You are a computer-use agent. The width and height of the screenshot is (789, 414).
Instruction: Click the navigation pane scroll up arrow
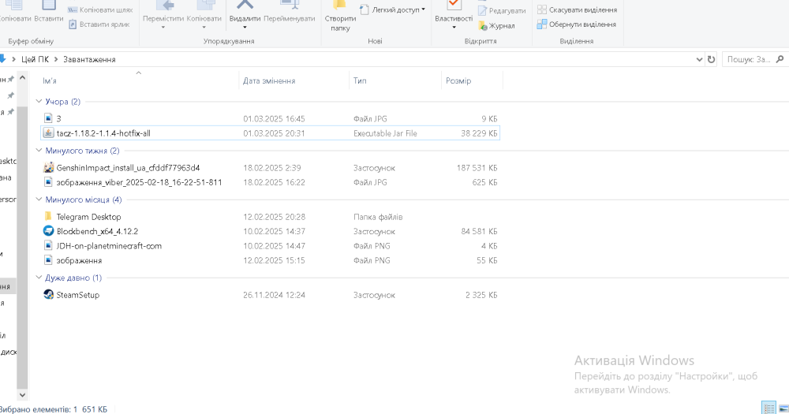22,77
